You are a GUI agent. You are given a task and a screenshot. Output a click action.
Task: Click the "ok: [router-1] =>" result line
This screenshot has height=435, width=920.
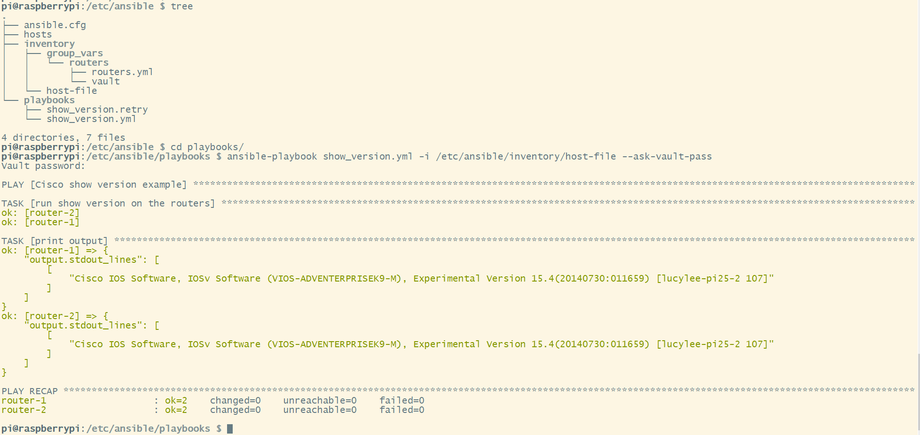55,251
